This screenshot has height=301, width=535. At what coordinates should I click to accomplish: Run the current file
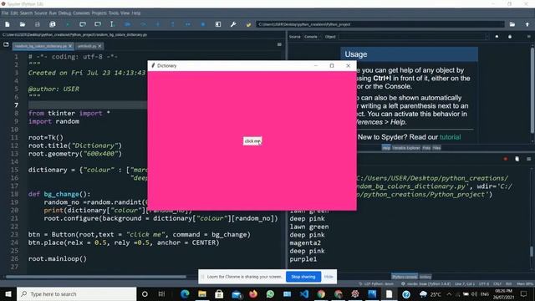pos(68,24)
